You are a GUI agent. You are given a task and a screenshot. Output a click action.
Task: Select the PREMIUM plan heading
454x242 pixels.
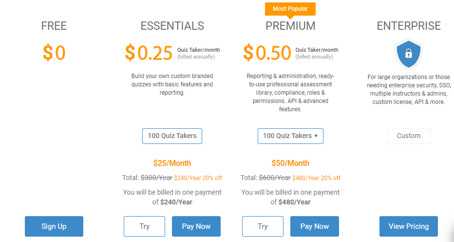pos(290,26)
